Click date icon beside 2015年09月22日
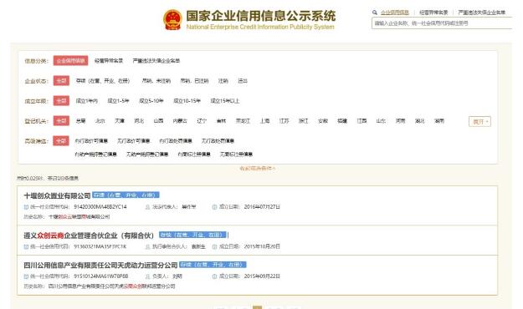Screen dimensions: 523x309 [x=214, y=276]
